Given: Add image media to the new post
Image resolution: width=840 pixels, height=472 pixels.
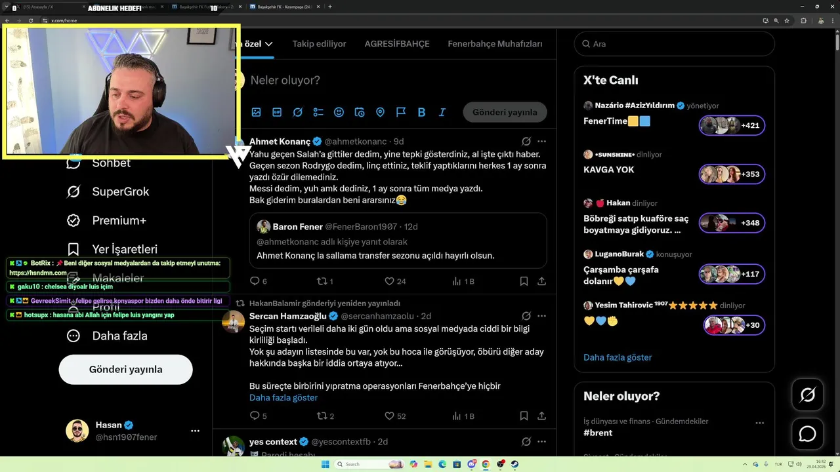Looking at the screenshot, I should [256, 112].
